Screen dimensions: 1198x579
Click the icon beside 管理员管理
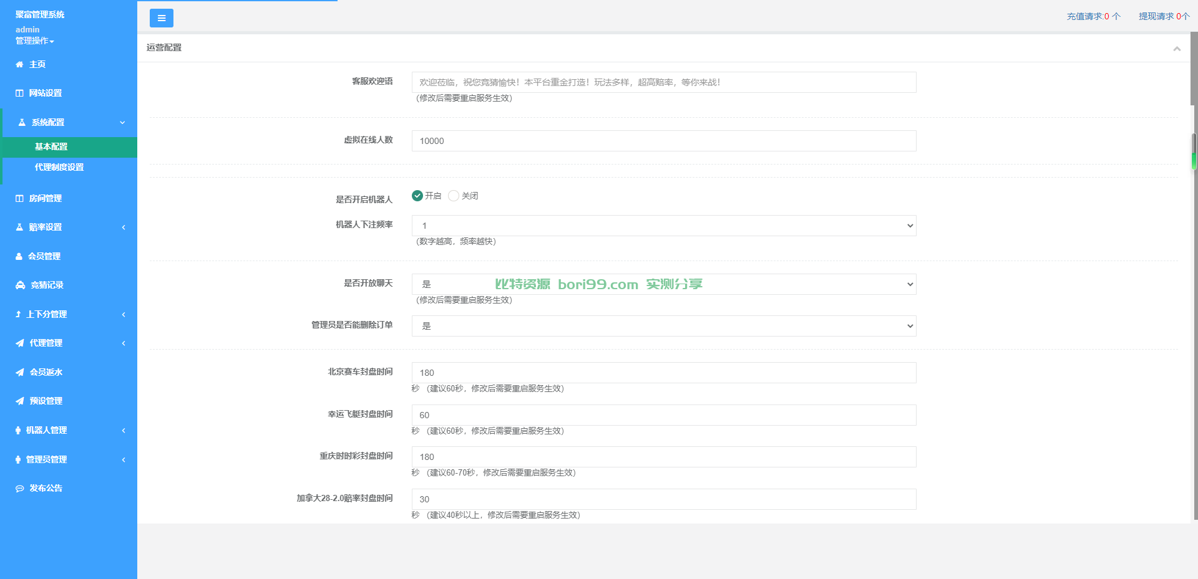[18, 459]
